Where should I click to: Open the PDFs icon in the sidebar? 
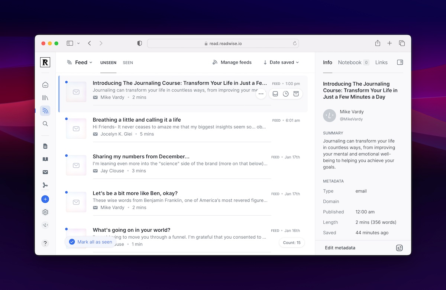tap(45, 185)
